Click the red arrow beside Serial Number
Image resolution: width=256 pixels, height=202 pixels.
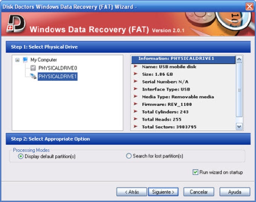coord(136,81)
